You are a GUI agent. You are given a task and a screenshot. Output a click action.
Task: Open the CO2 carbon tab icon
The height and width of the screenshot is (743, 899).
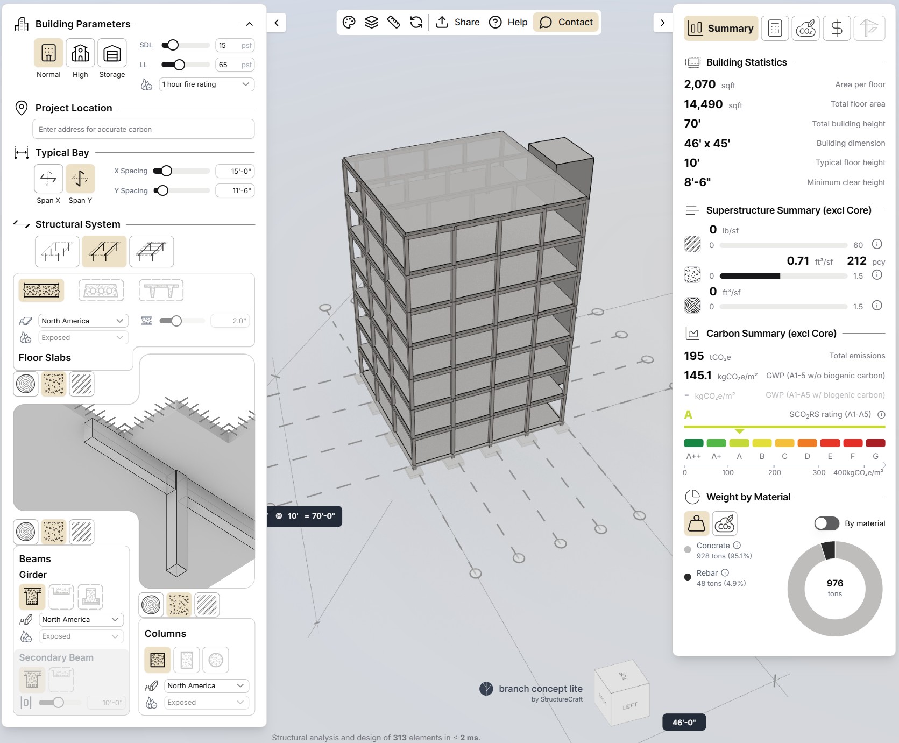click(x=805, y=29)
